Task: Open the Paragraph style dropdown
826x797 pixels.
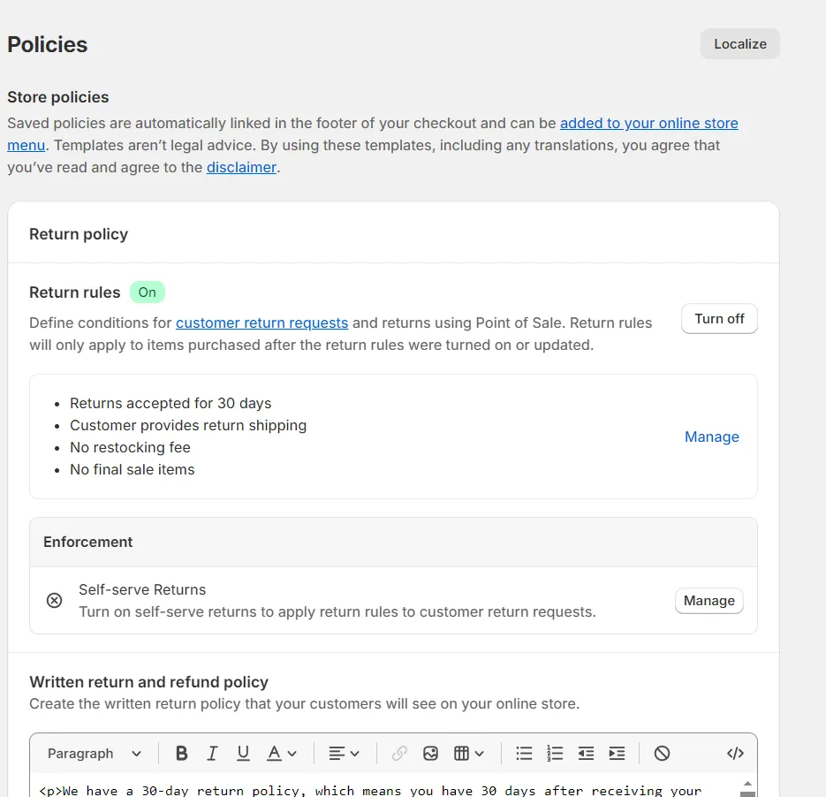Action: [x=95, y=754]
